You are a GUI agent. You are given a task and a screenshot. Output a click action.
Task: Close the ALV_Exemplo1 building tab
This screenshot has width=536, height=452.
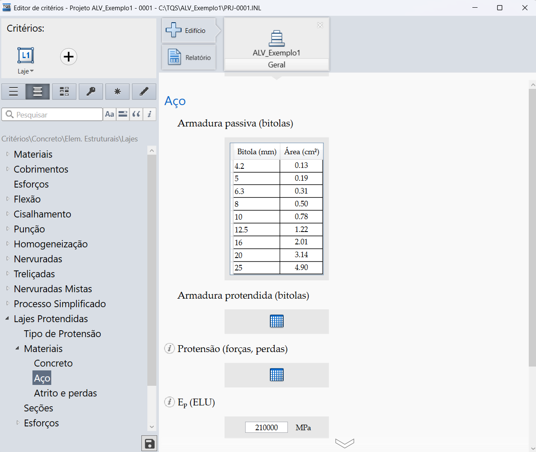[320, 25]
